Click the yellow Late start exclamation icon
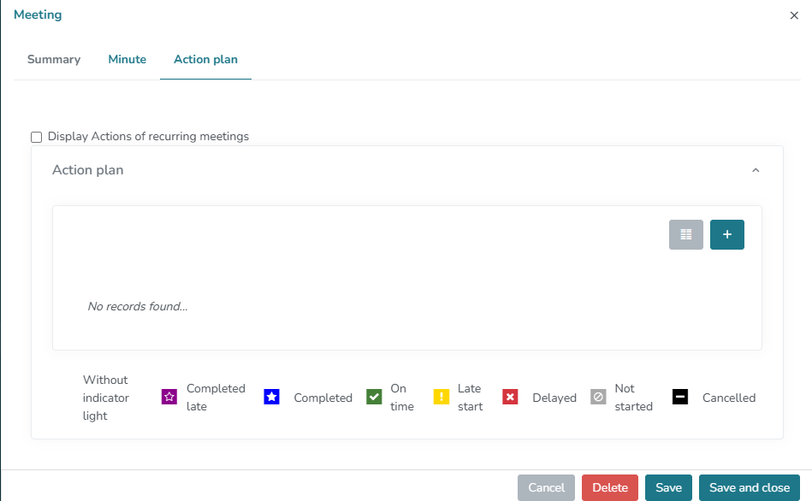The width and height of the screenshot is (812, 501). coord(442,397)
